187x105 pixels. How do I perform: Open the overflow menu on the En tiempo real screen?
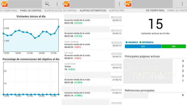pos(182,4)
